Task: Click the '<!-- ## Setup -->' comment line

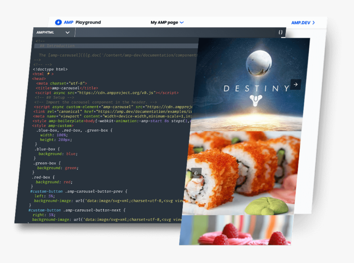Action: tap(54, 98)
